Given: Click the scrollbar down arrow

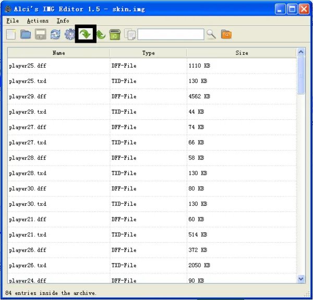Looking at the screenshot, I should pos(300,279).
